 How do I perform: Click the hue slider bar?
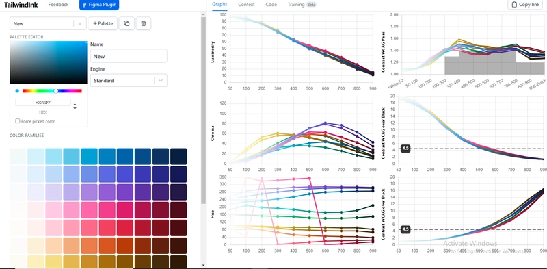(53, 91)
